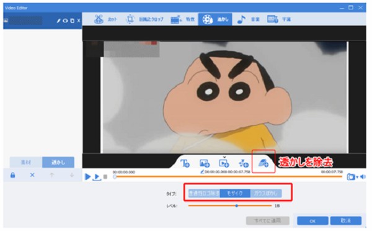Click the add image watermark icon
Viewport: 372px width, 231px height.
205,163
